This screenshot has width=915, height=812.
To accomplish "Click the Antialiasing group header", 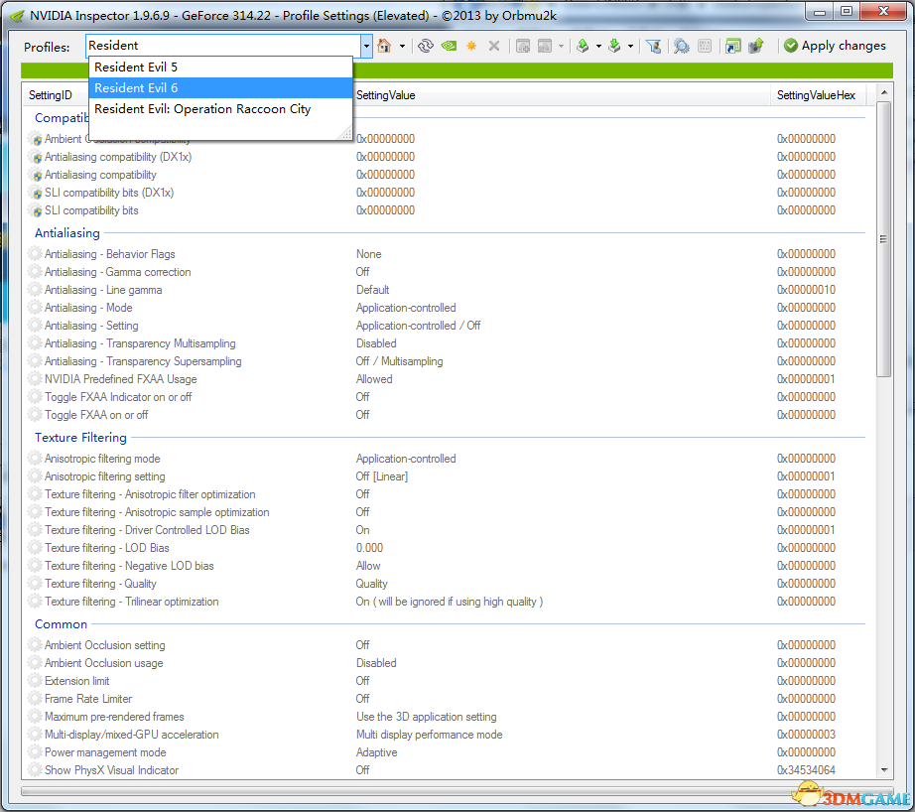I will click(x=67, y=233).
